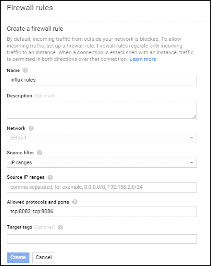This screenshot has width=211, height=266.
Task: Click the Description box resize handle
Action: 195,116
